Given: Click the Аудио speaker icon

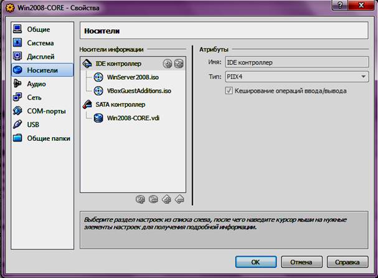Looking at the screenshot, I should [17, 84].
